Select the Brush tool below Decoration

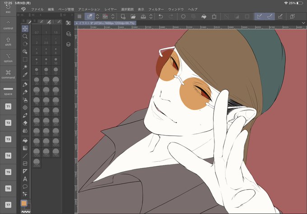pyautogui.click(x=25, y=115)
